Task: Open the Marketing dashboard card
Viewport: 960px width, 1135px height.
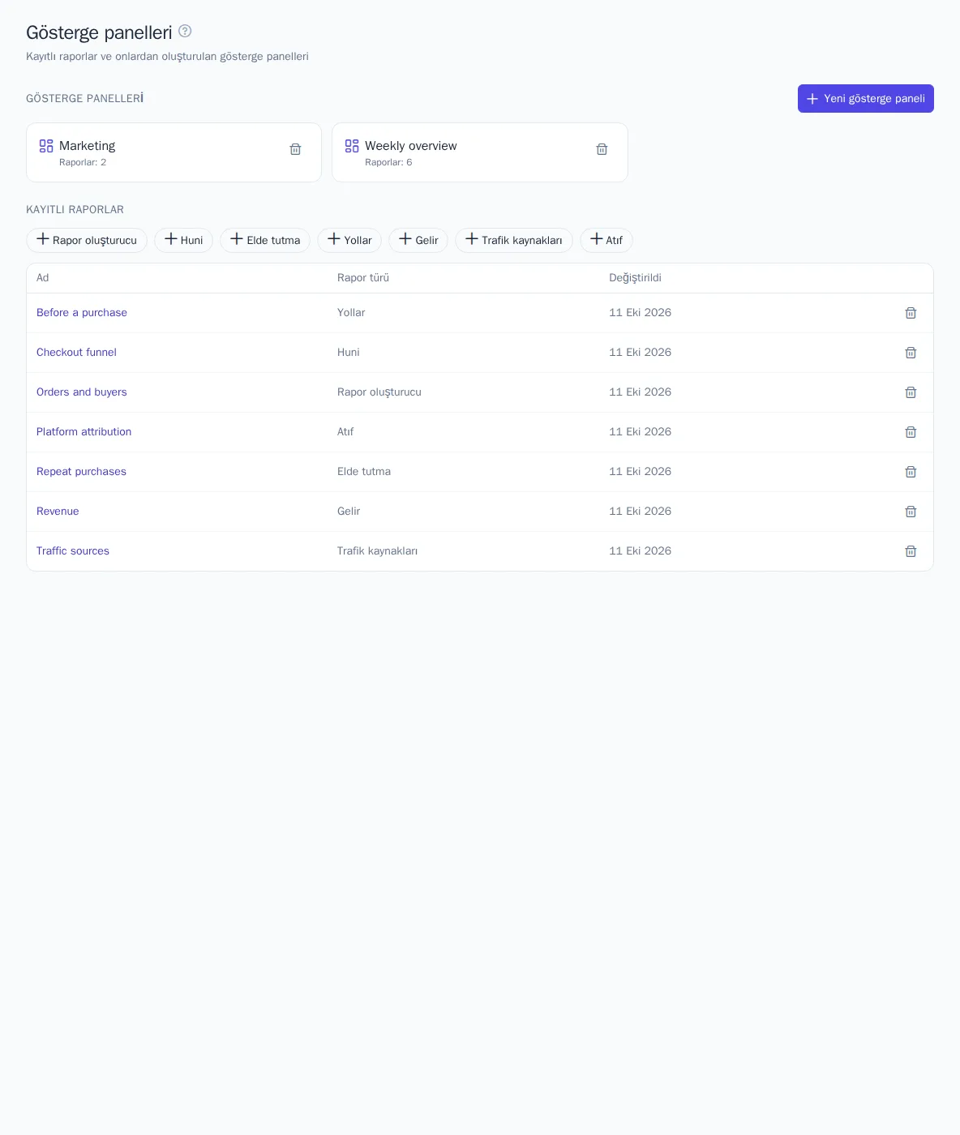Action: (174, 152)
